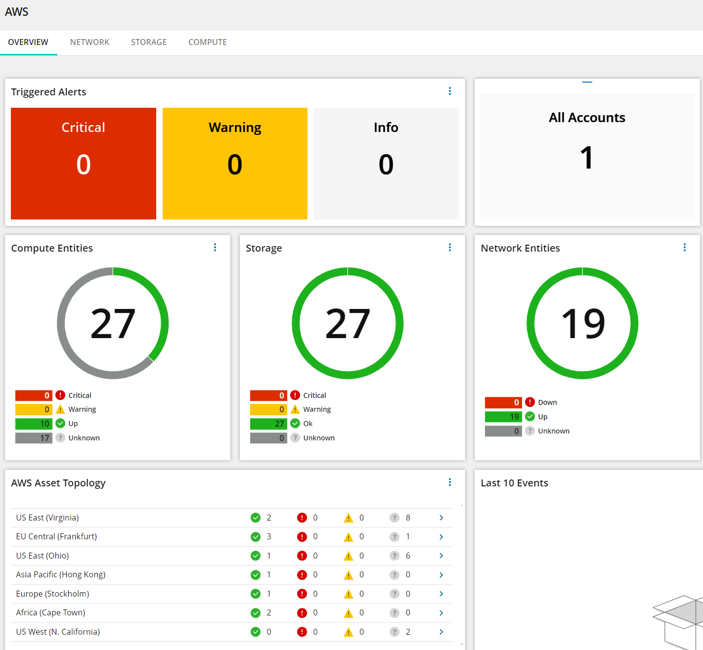703x650 pixels.
Task: Open the Compute Entities options menu
Action: point(215,247)
